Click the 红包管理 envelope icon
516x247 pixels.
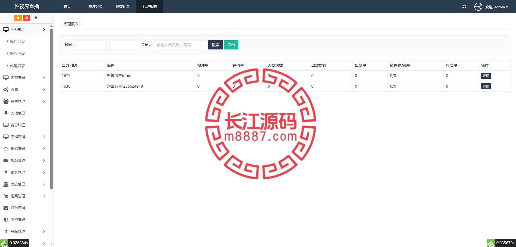coord(6,208)
